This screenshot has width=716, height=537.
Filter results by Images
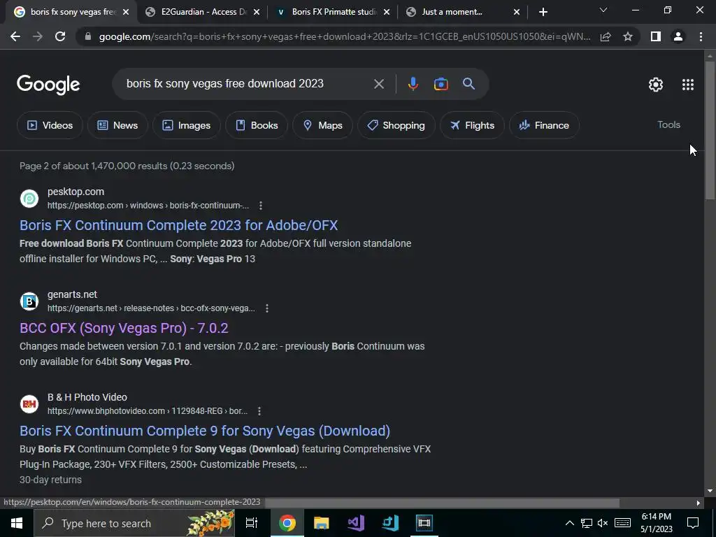click(x=186, y=125)
